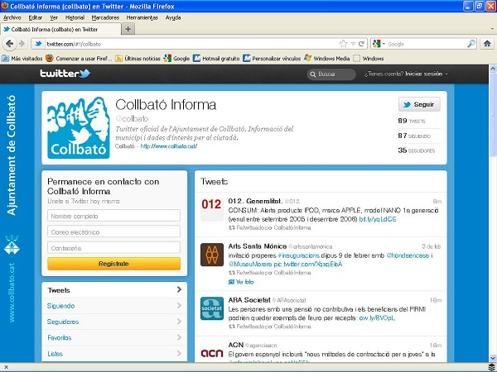Open the address bar history dropdown arrow

[353, 44]
